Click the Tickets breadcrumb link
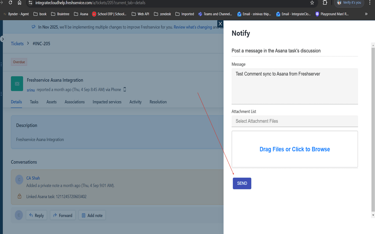The image size is (375, 234). pos(17,43)
